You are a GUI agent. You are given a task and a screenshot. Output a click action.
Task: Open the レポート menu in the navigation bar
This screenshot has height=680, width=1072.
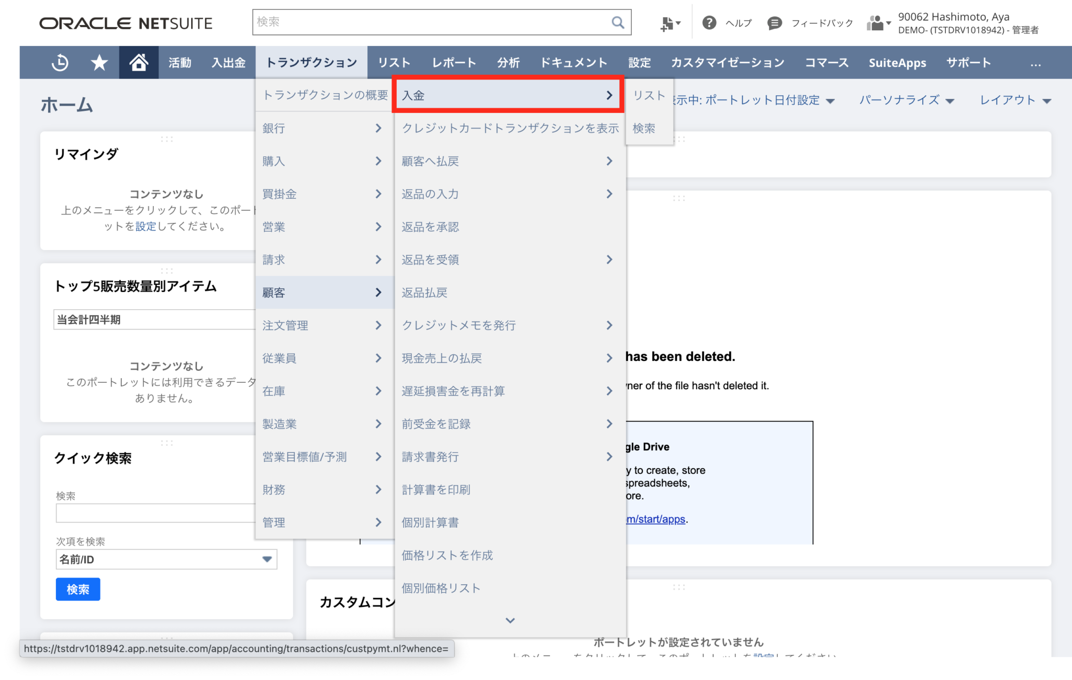(x=453, y=62)
